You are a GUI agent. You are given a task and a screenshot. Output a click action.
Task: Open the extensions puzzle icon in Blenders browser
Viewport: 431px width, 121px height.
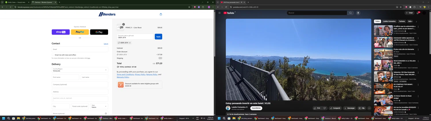(x=203, y=7)
